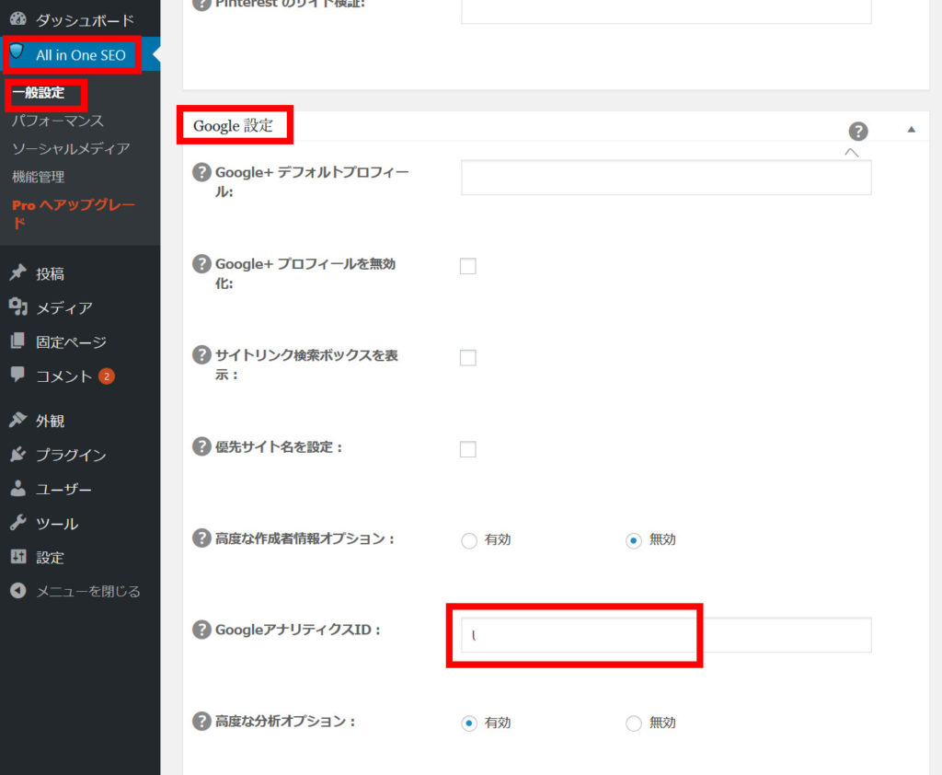Select 有効 for 高度な作成者情報オプション

[469, 540]
